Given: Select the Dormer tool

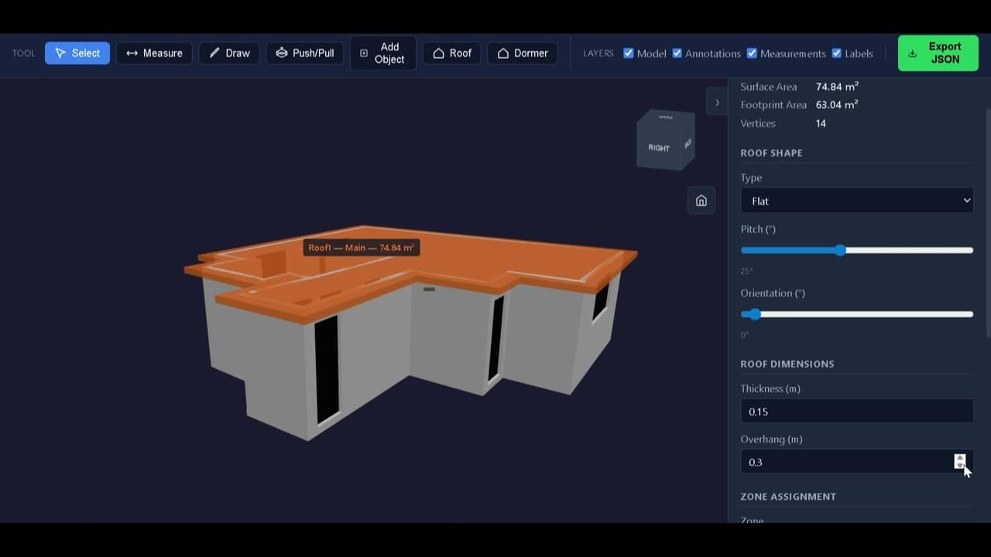Looking at the screenshot, I should (x=523, y=53).
